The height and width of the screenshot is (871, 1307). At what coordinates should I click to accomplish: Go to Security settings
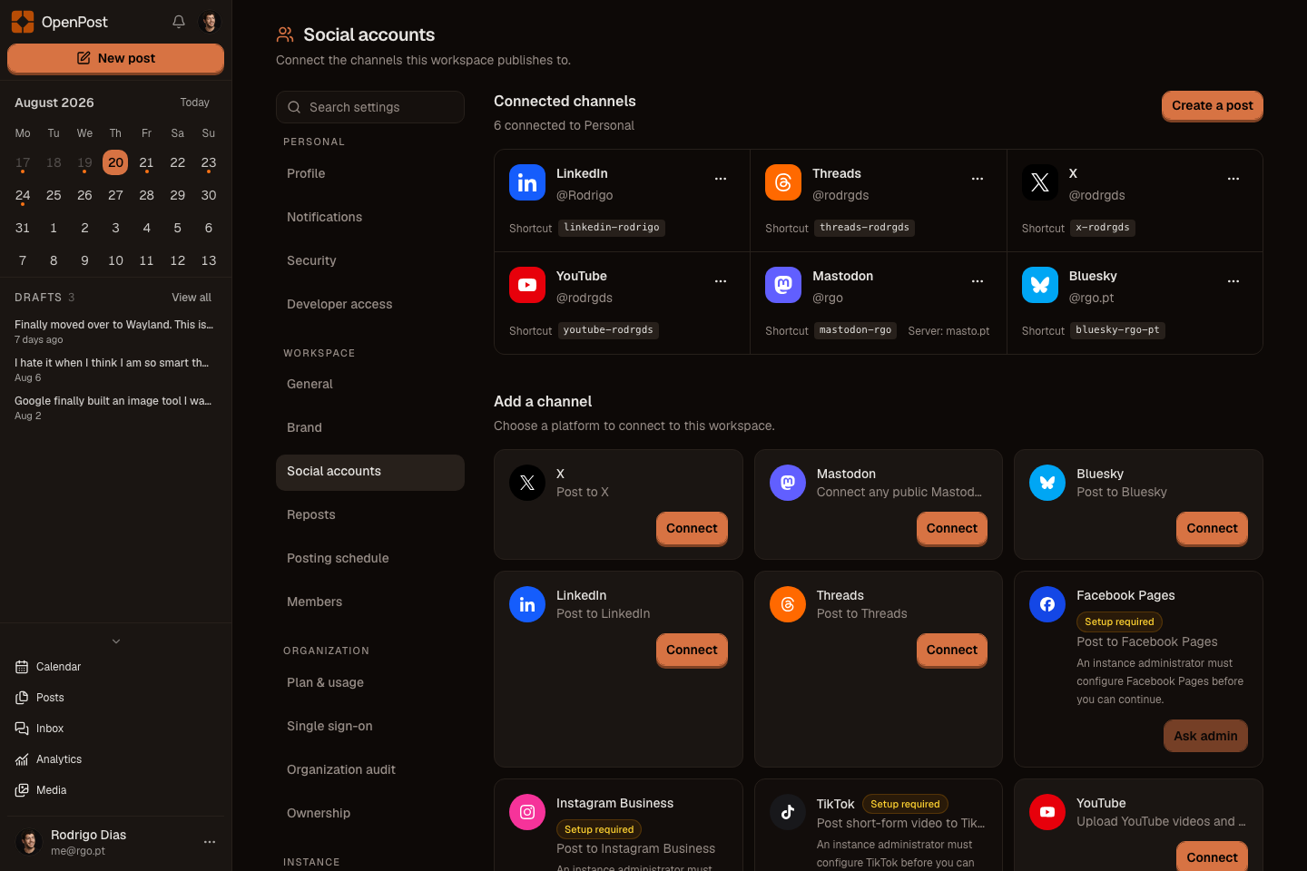[370, 260]
